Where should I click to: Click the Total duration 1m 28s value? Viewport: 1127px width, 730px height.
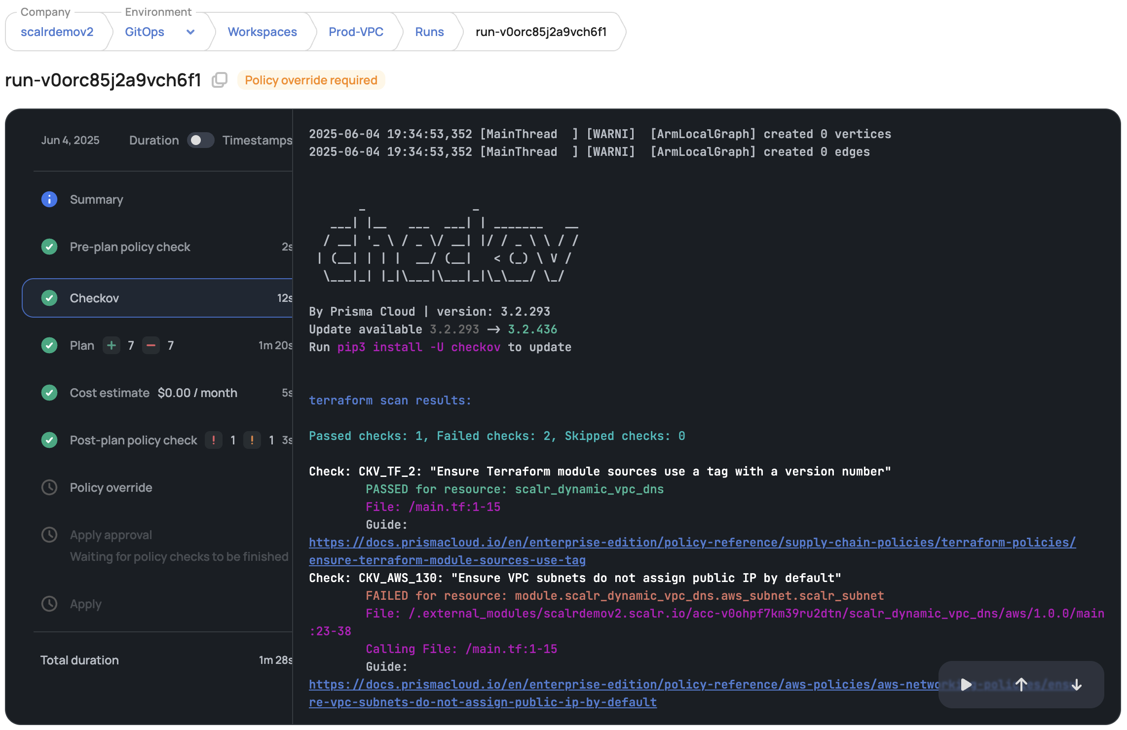point(275,660)
